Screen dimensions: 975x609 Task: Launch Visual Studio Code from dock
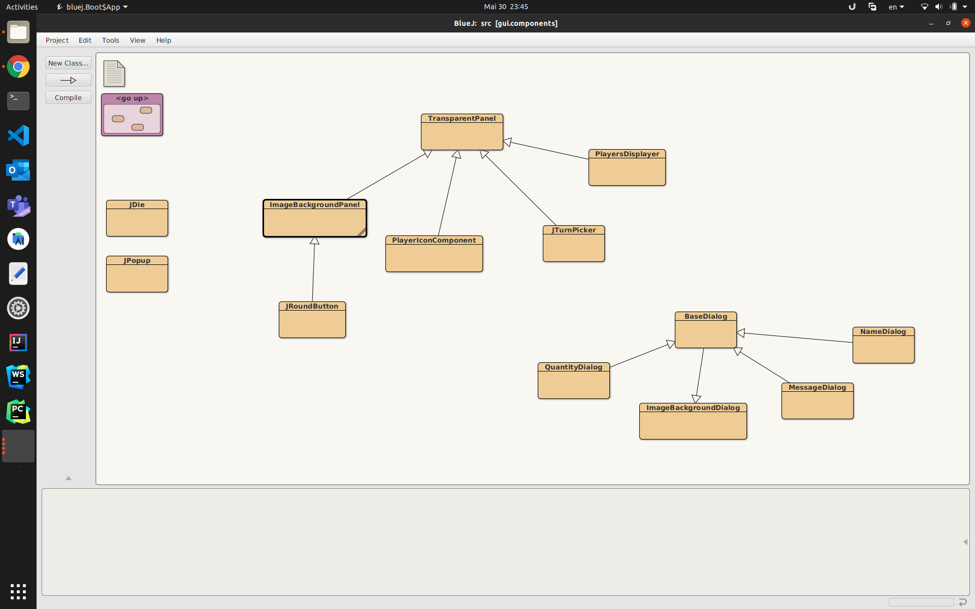pyautogui.click(x=18, y=136)
